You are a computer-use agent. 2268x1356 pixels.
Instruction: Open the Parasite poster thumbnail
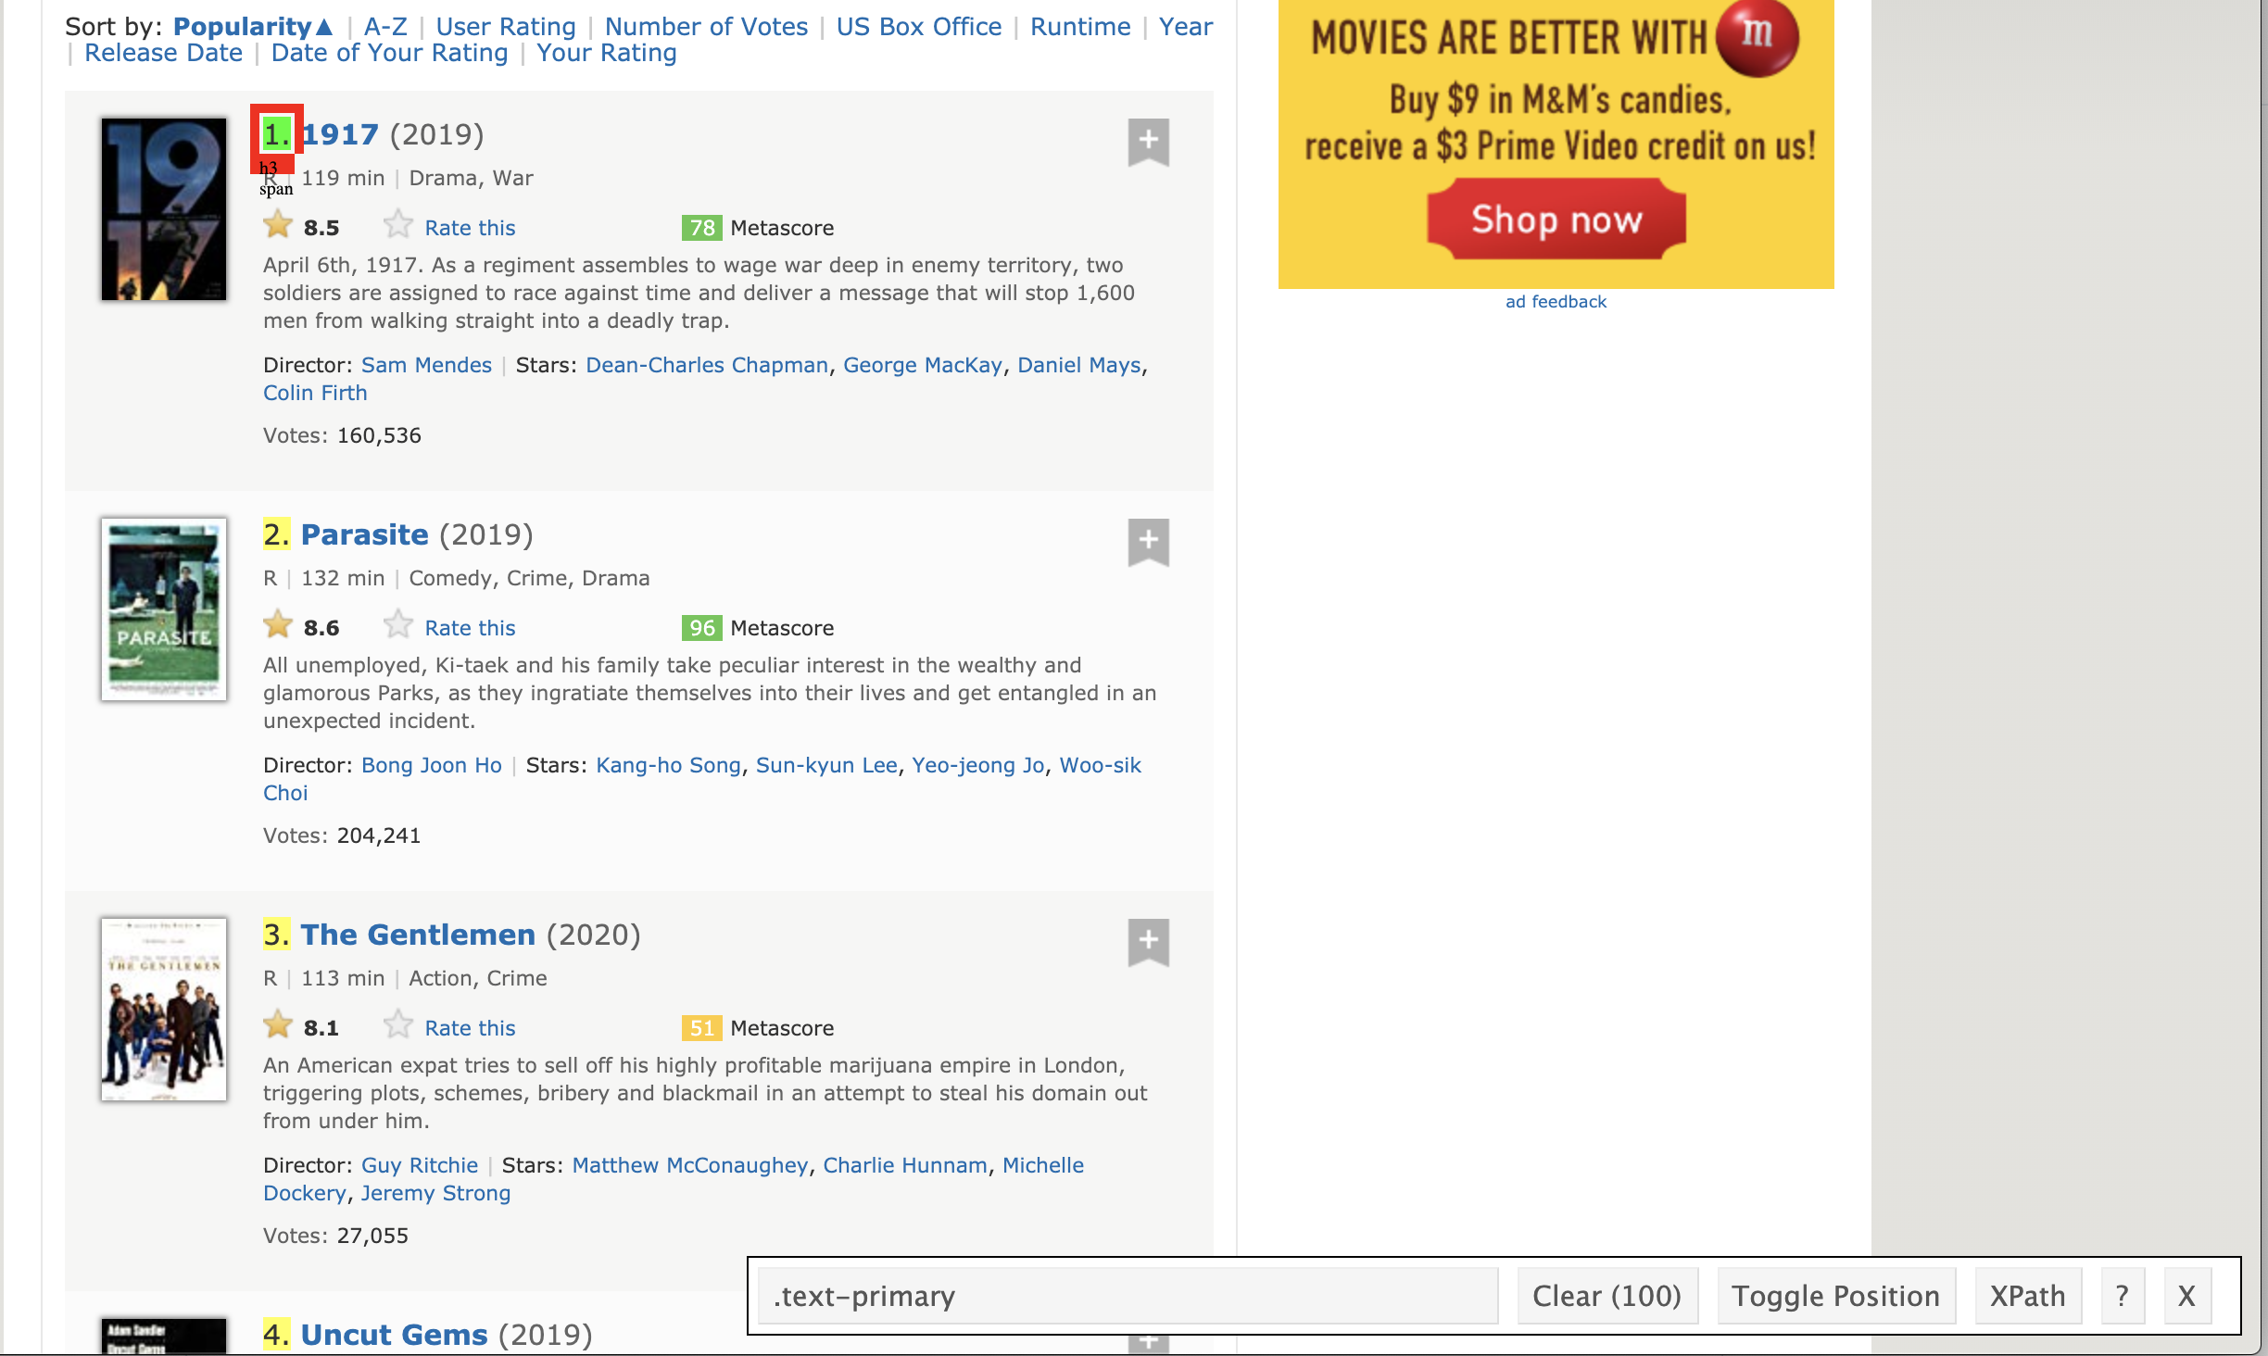point(164,609)
